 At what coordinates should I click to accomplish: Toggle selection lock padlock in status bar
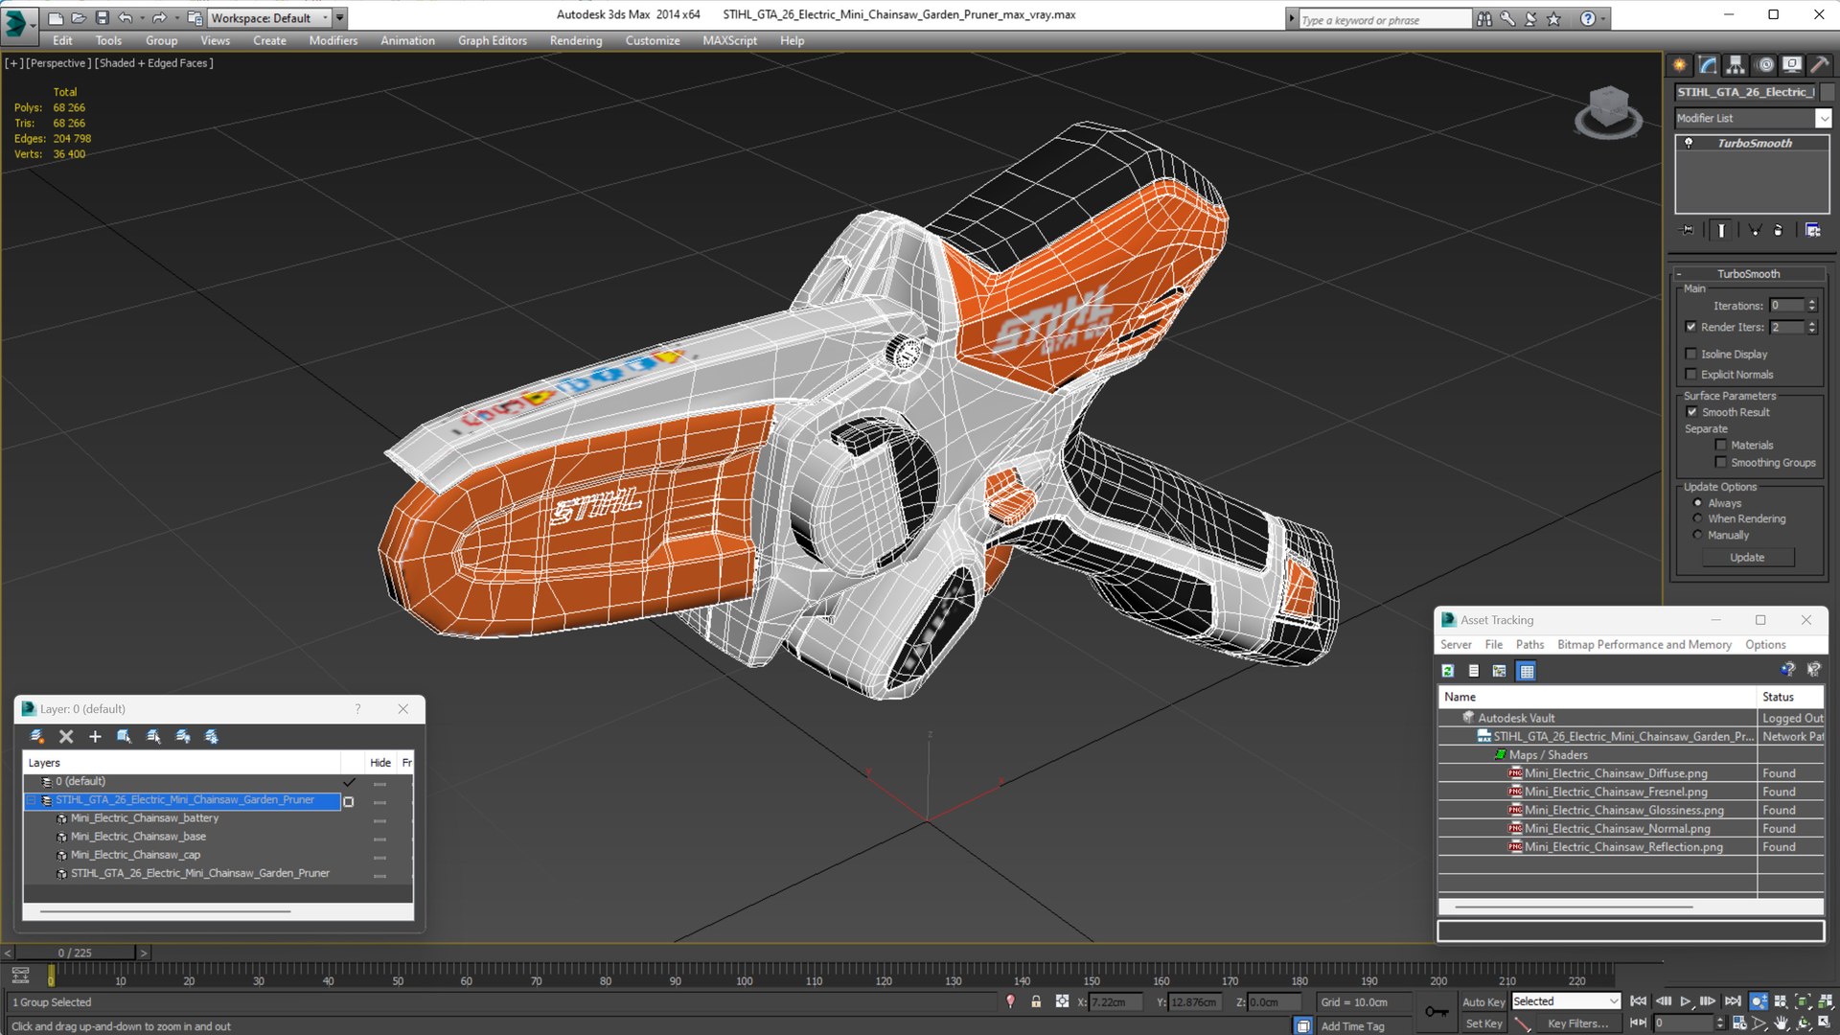1036,1001
